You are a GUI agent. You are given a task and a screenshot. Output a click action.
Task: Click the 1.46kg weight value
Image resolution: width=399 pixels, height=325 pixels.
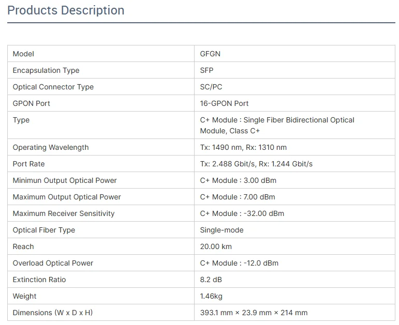211,296
